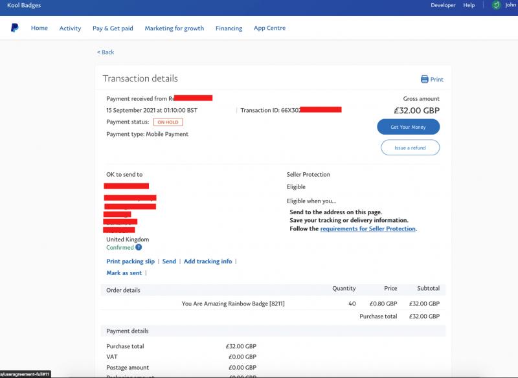The image size is (518, 378).
Task: Click the Print link text
Action: pyautogui.click(x=436, y=80)
